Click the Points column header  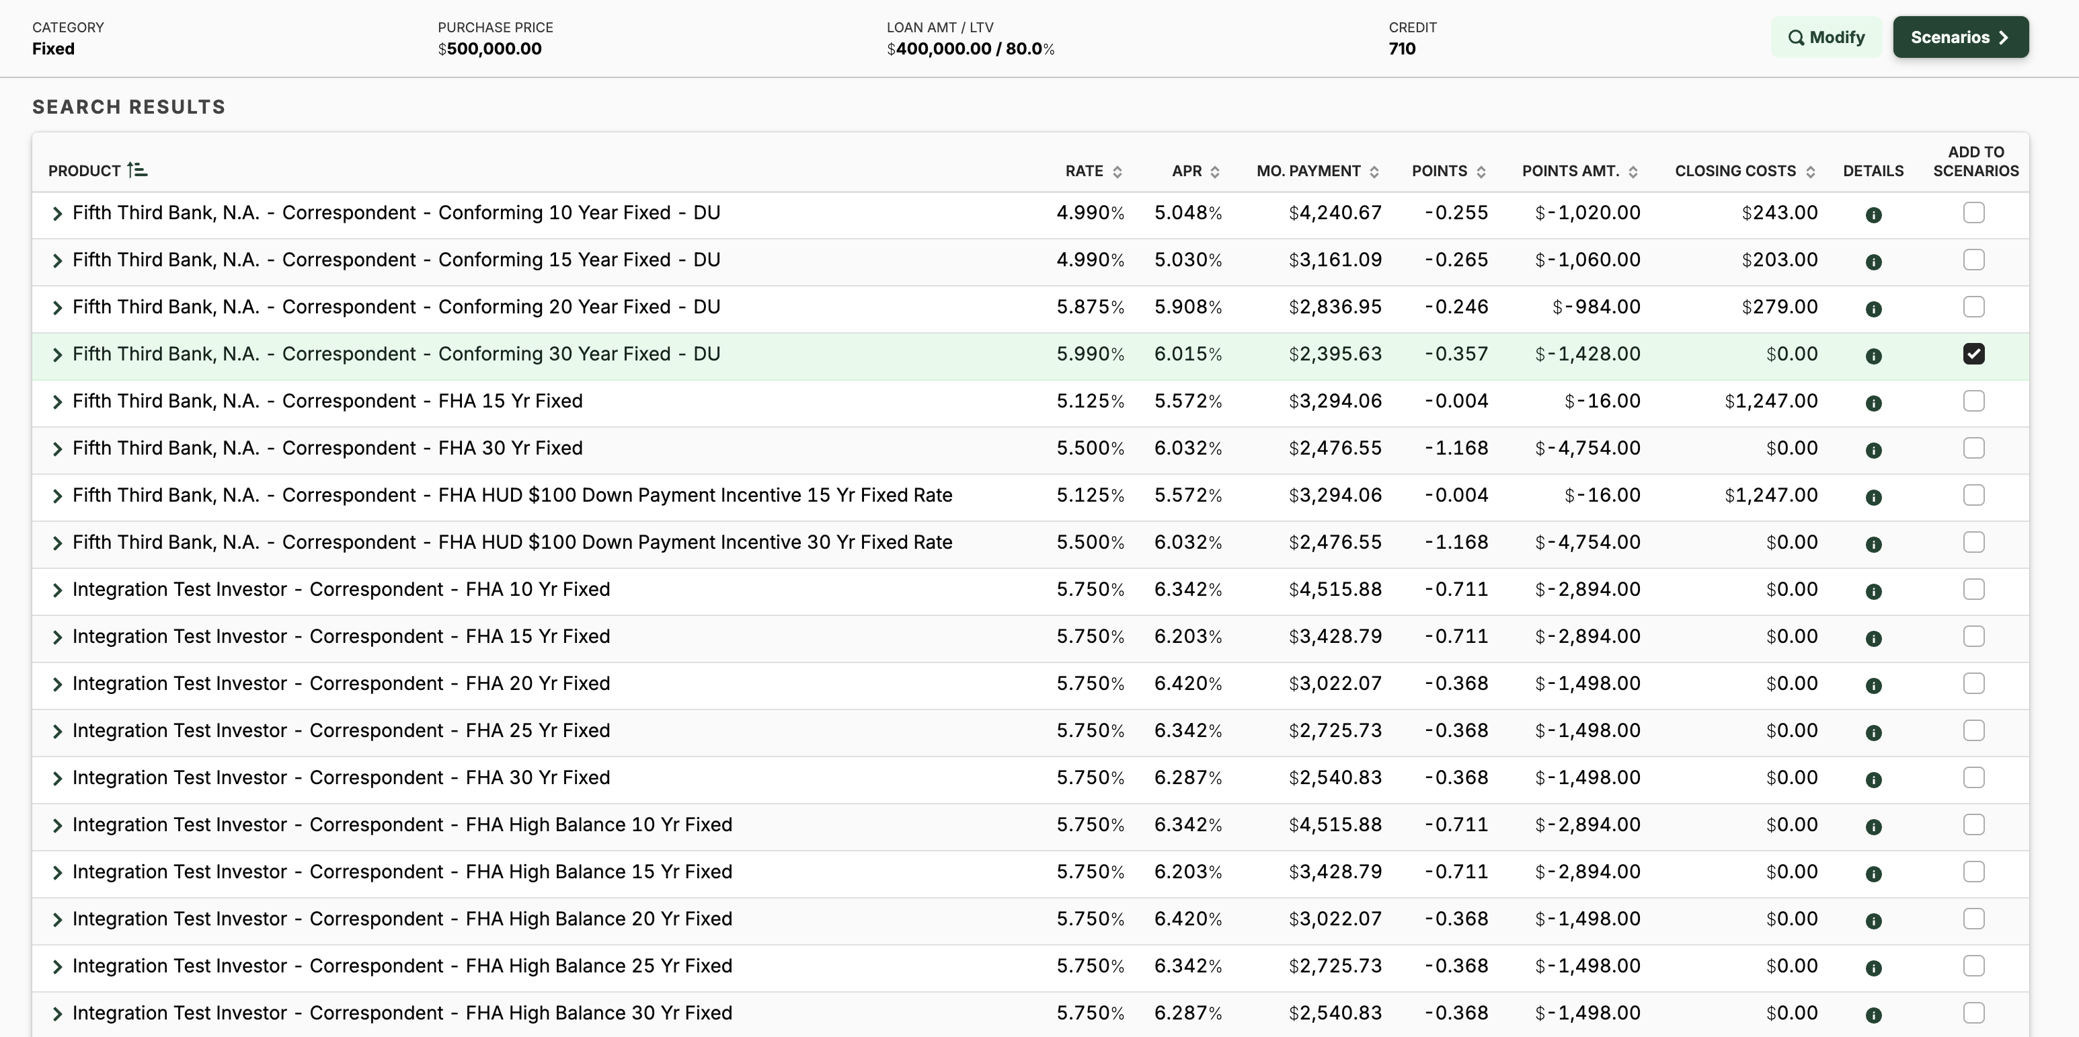point(1439,171)
